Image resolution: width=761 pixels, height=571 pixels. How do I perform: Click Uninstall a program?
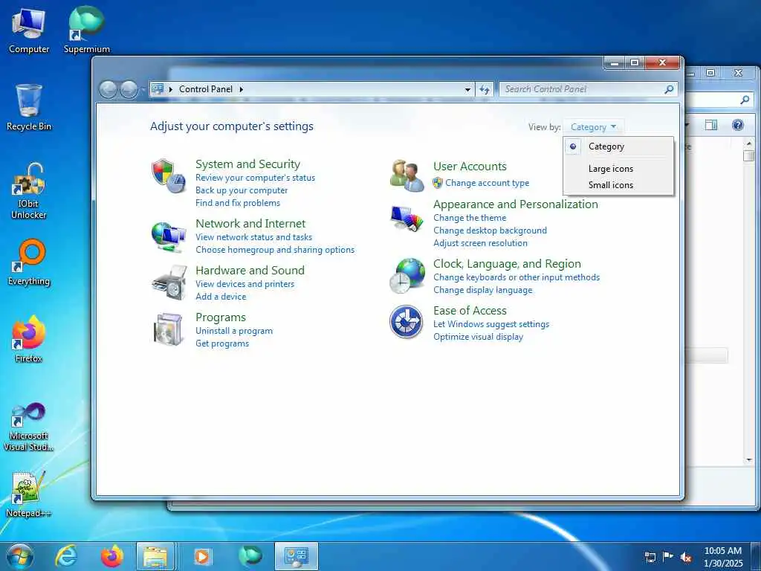(234, 331)
